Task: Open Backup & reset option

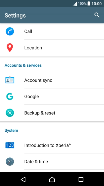Action: [x=52, y=113]
